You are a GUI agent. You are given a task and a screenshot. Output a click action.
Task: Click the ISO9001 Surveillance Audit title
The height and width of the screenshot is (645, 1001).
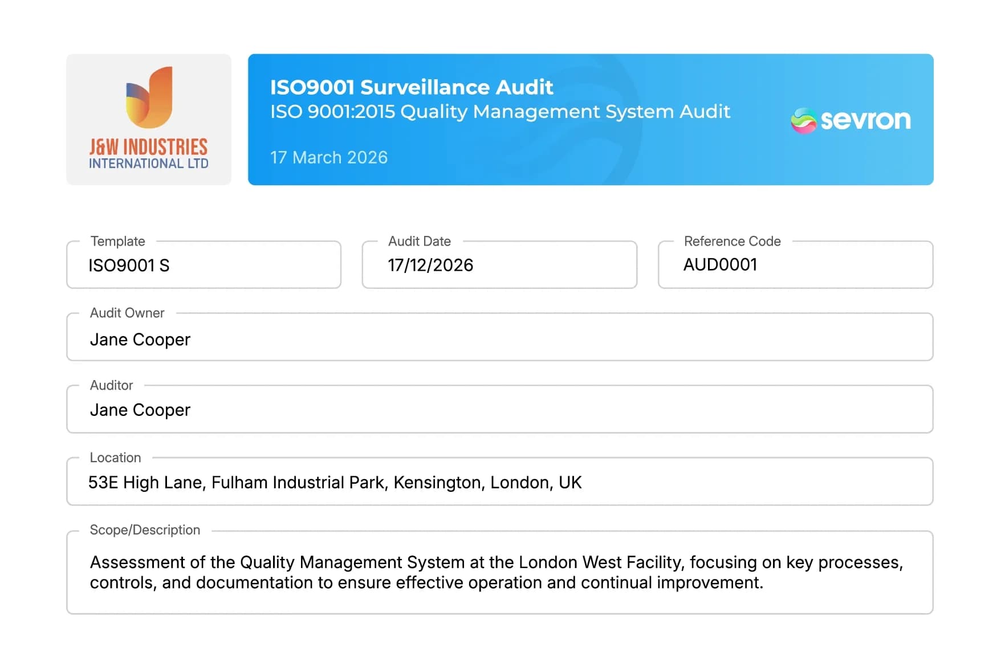[x=412, y=87]
